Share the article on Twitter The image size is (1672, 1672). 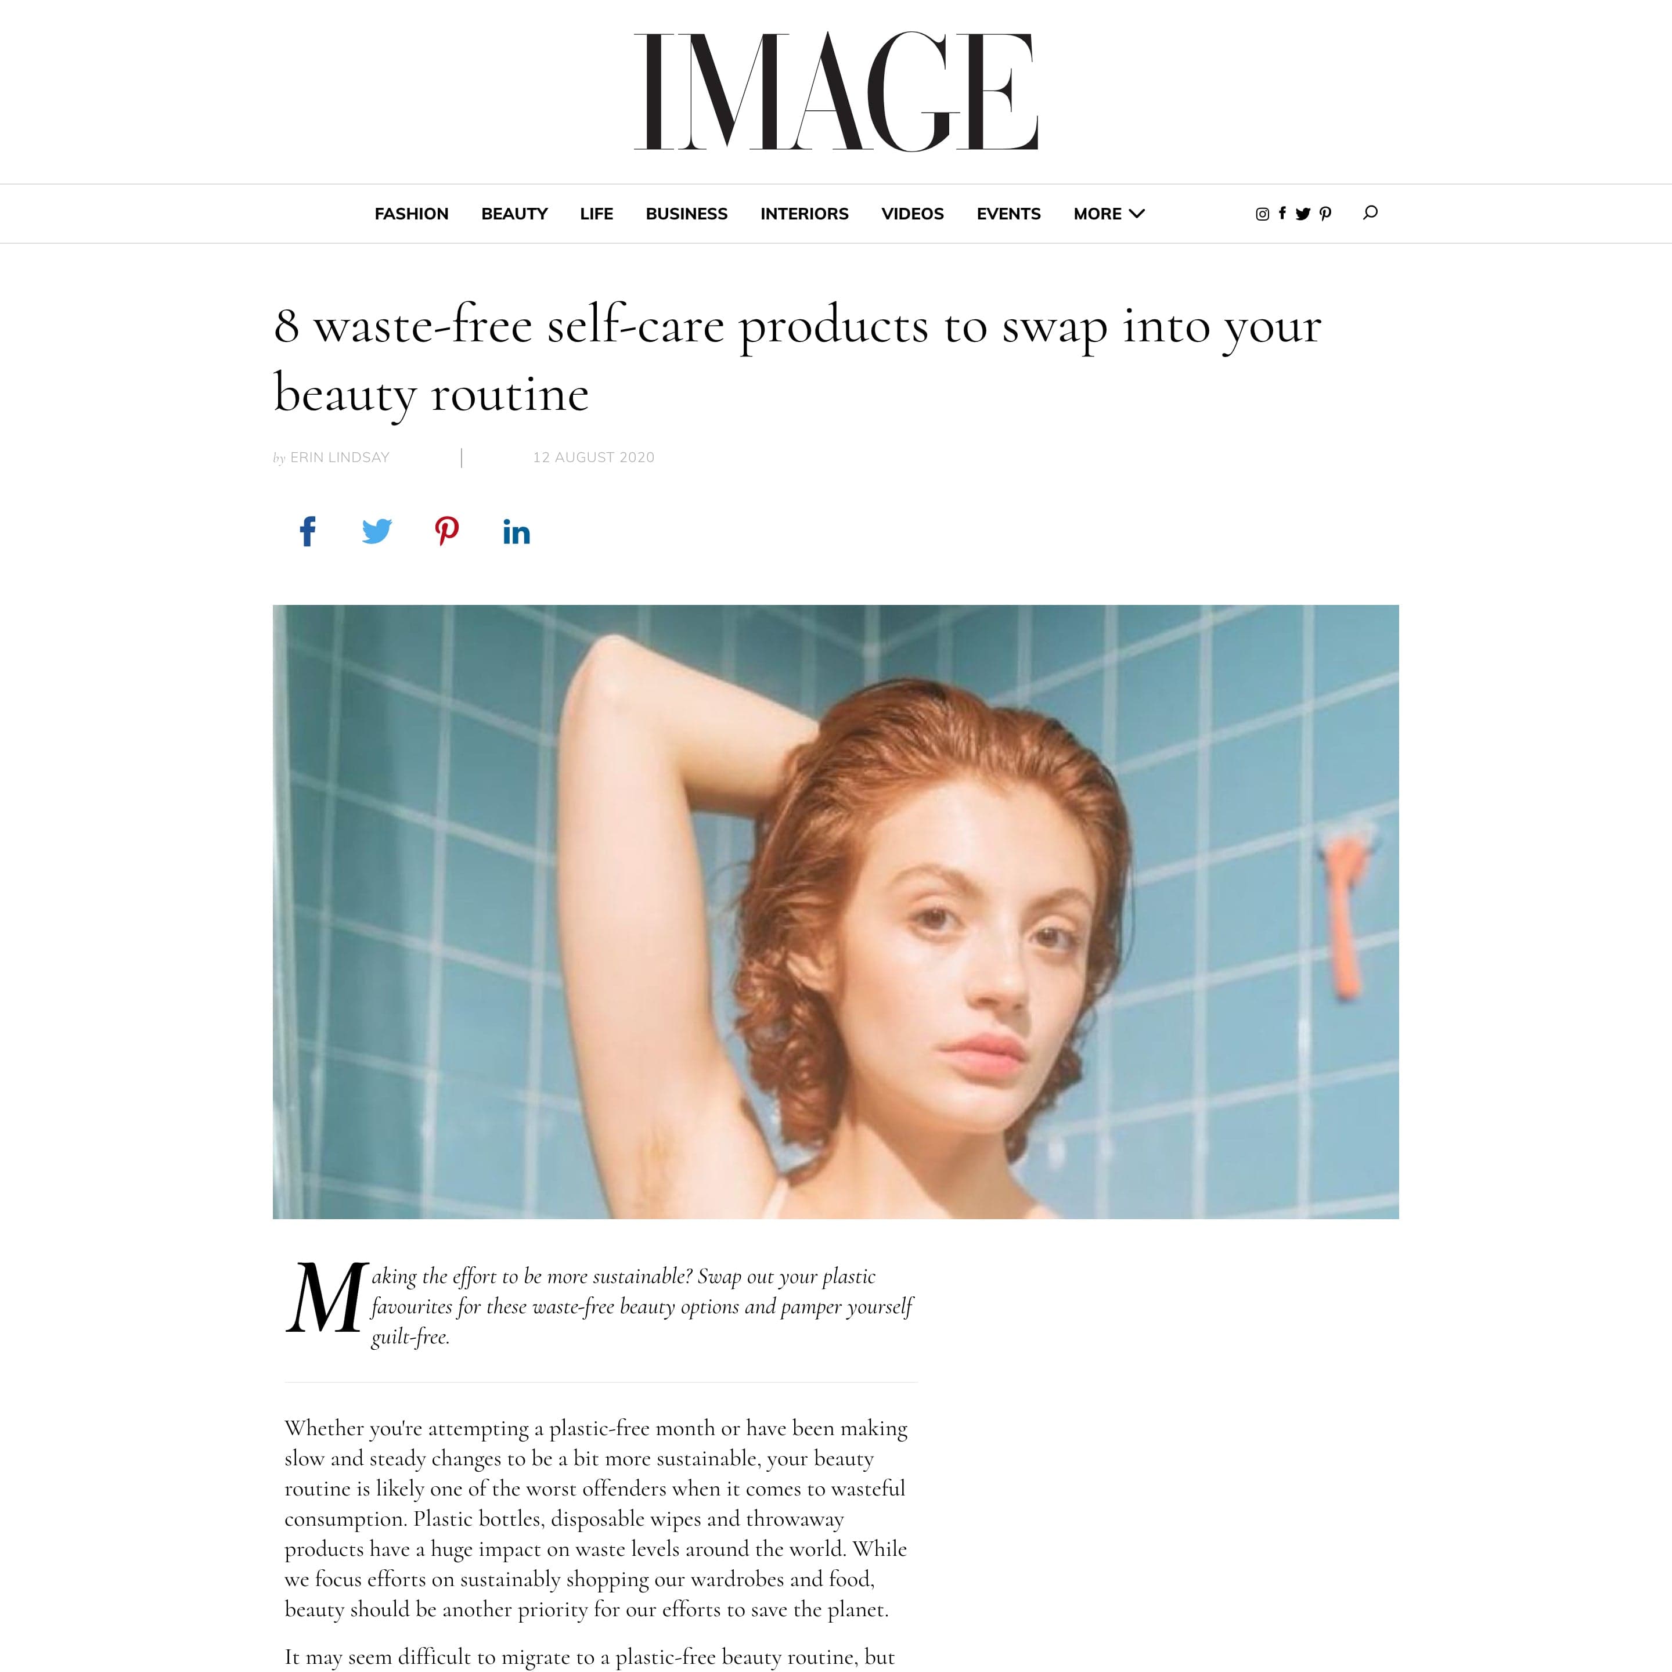[376, 531]
